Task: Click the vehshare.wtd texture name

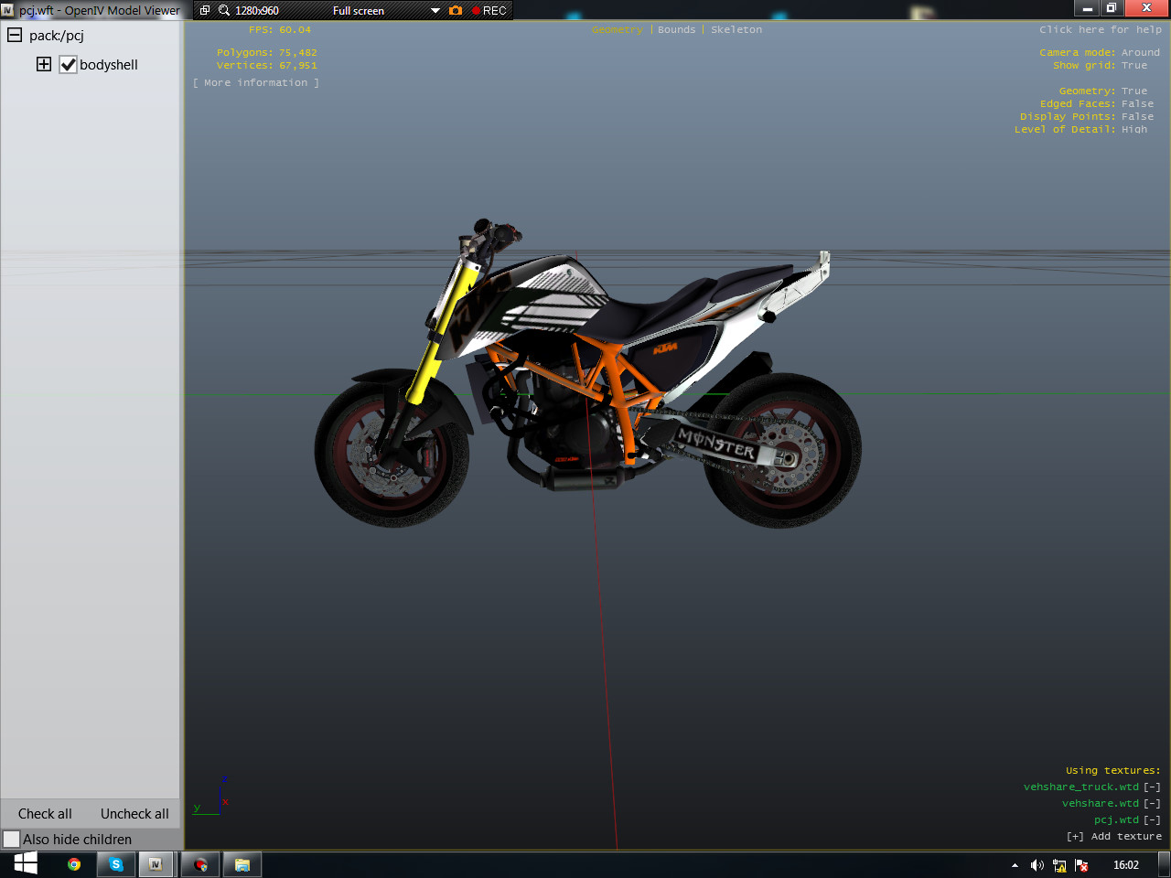Action: coord(1101,803)
